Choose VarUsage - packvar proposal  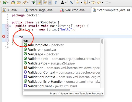point(62,54)
